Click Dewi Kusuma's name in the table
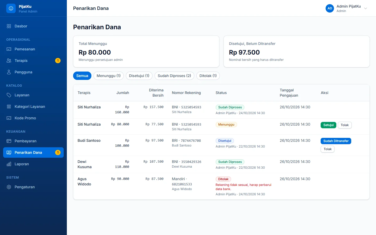This screenshot has height=235, width=376. (x=85, y=164)
